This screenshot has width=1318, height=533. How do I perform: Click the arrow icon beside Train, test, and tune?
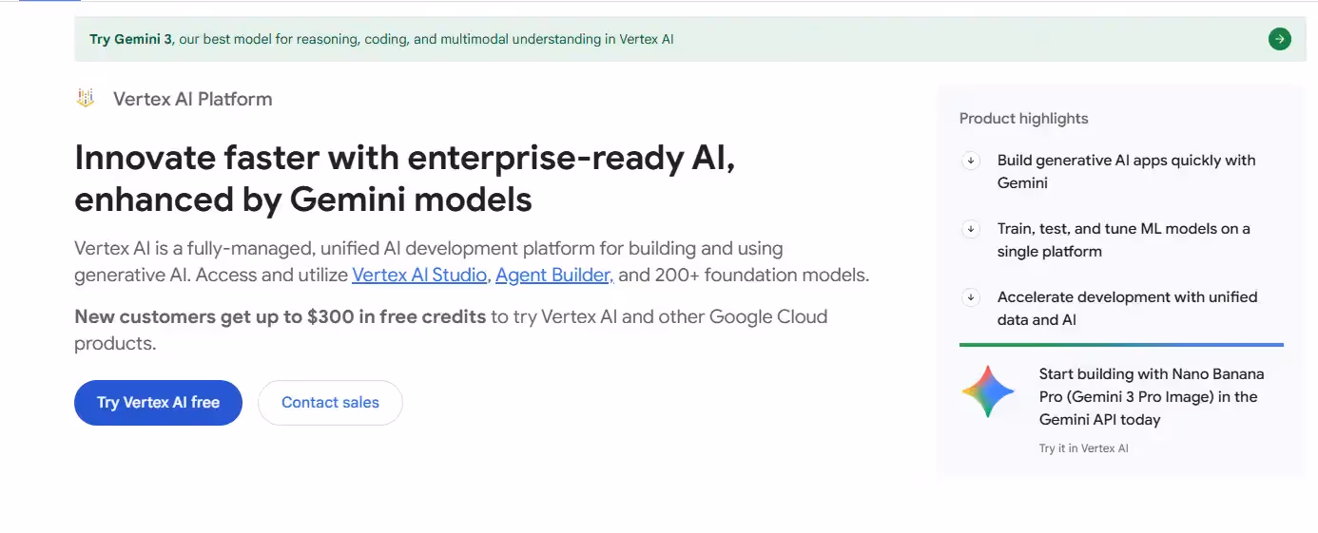coord(971,229)
